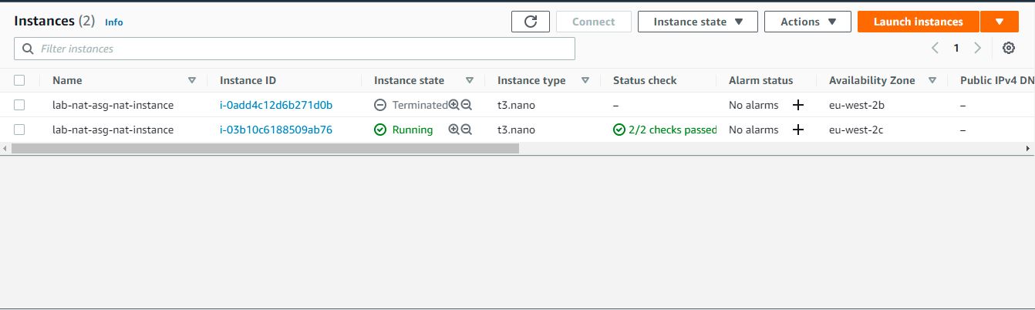Screen dimensions: 1035x310
Task: Click the Instances (2) heading
Action: coord(54,22)
